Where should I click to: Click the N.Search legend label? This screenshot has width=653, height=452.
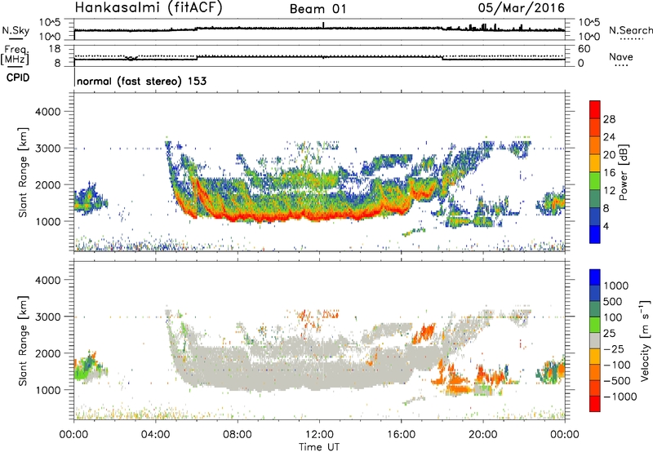click(630, 30)
